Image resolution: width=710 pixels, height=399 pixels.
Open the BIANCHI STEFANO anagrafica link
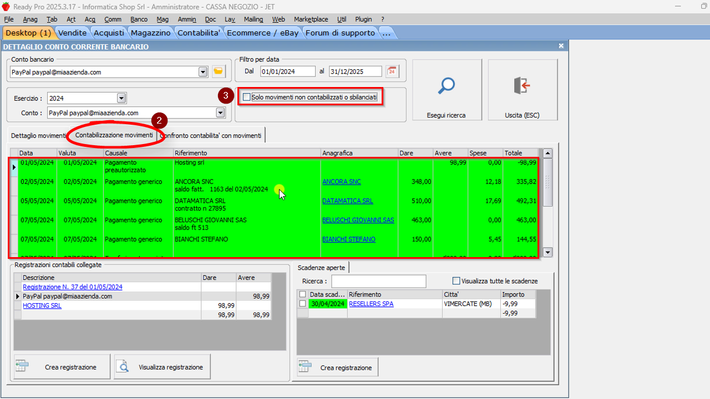coord(348,239)
